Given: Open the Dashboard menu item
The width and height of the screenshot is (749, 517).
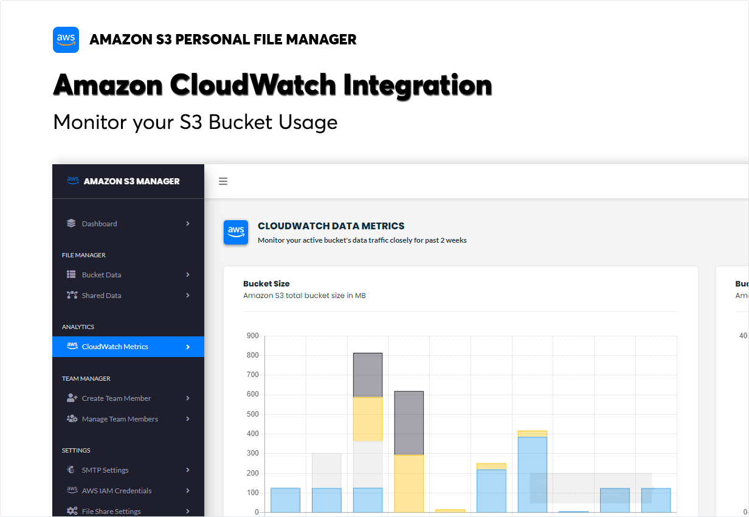Looking at the screenshot, I should tap(128, 224).
